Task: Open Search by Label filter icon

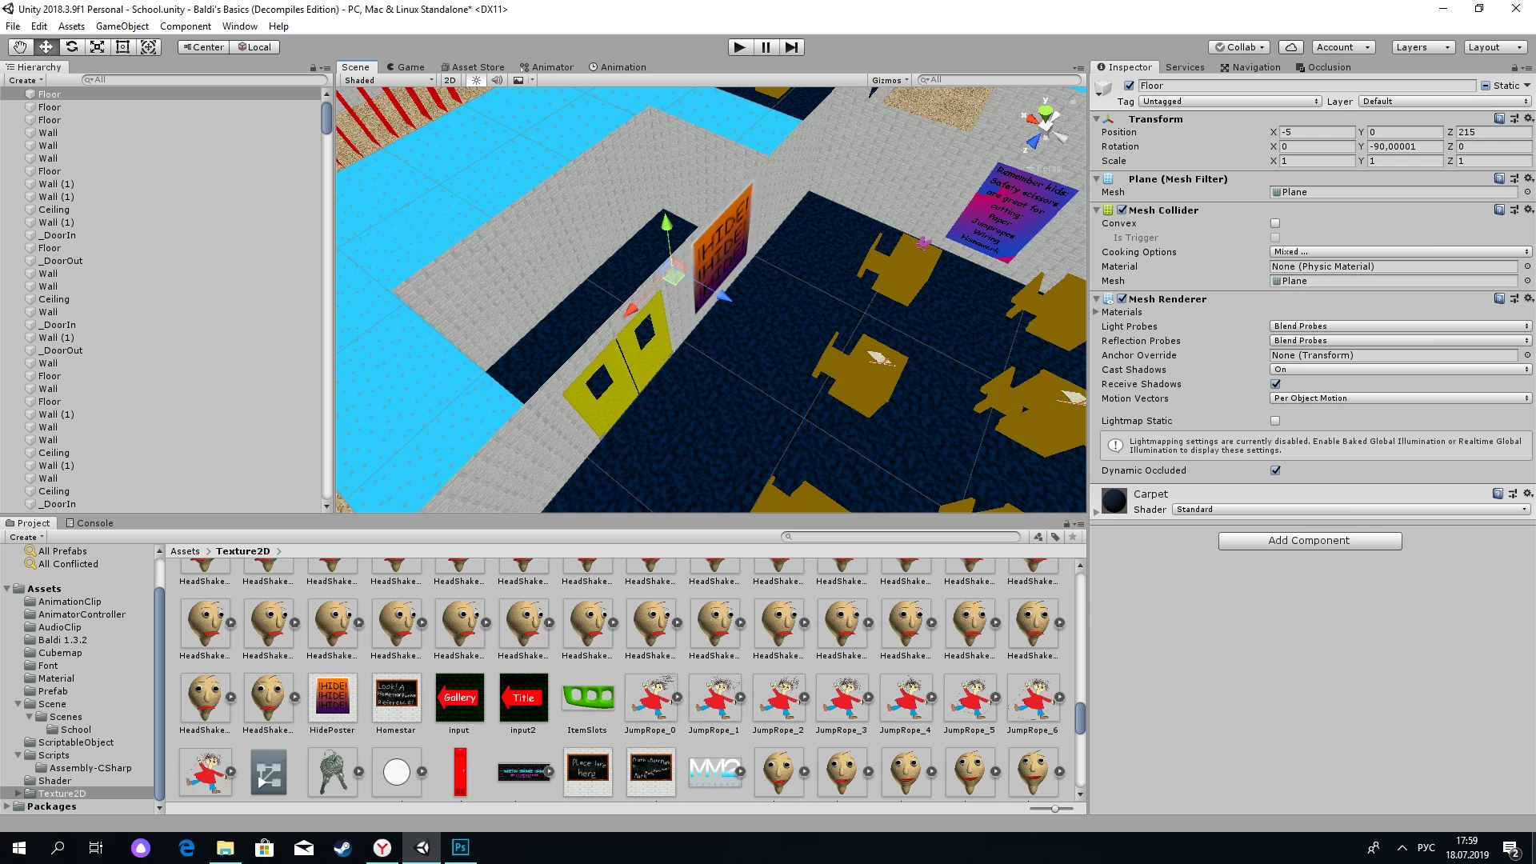Action: click(1055, 537)
